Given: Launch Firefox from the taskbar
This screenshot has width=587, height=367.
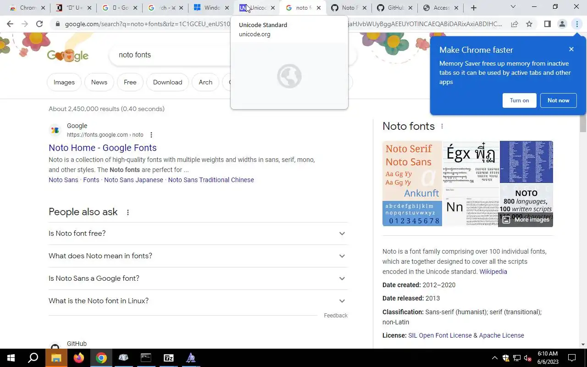Looking at the screenshot, I should point(78,358).
